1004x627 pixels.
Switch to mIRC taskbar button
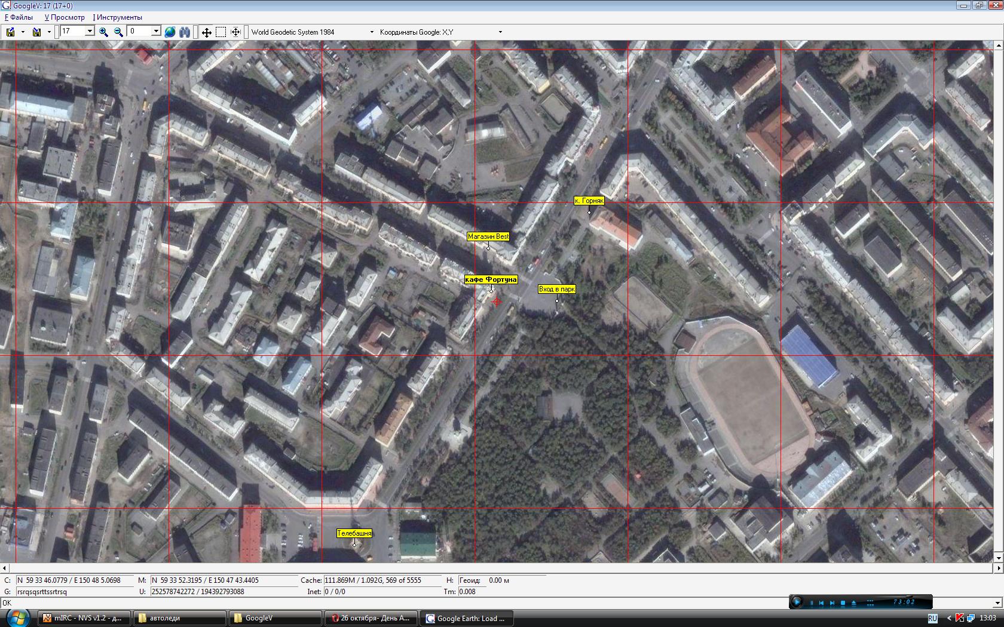(x=84, y=618)
